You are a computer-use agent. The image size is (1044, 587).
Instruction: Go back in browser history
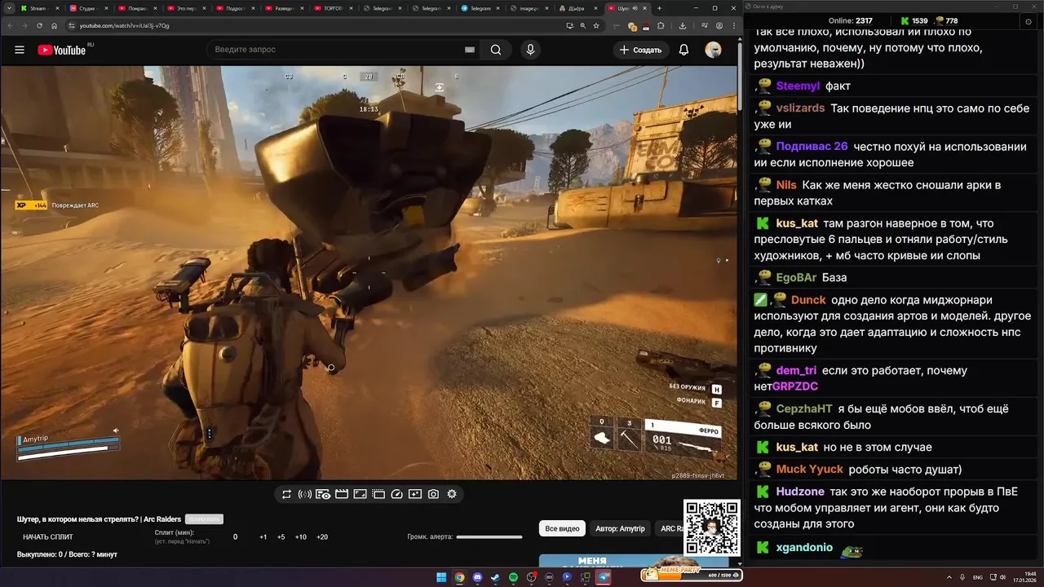(x=9, y=25)
